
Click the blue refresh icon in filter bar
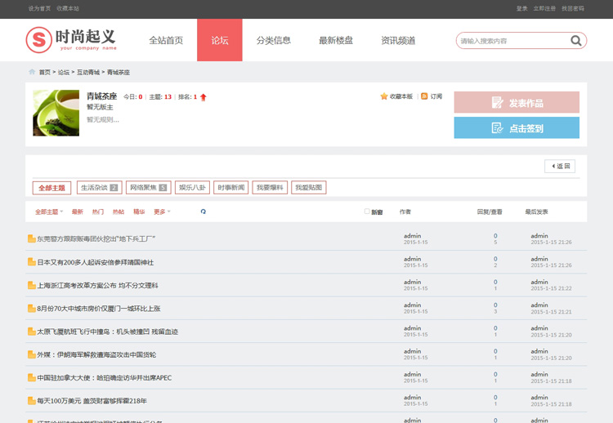(x=204, y=211)
